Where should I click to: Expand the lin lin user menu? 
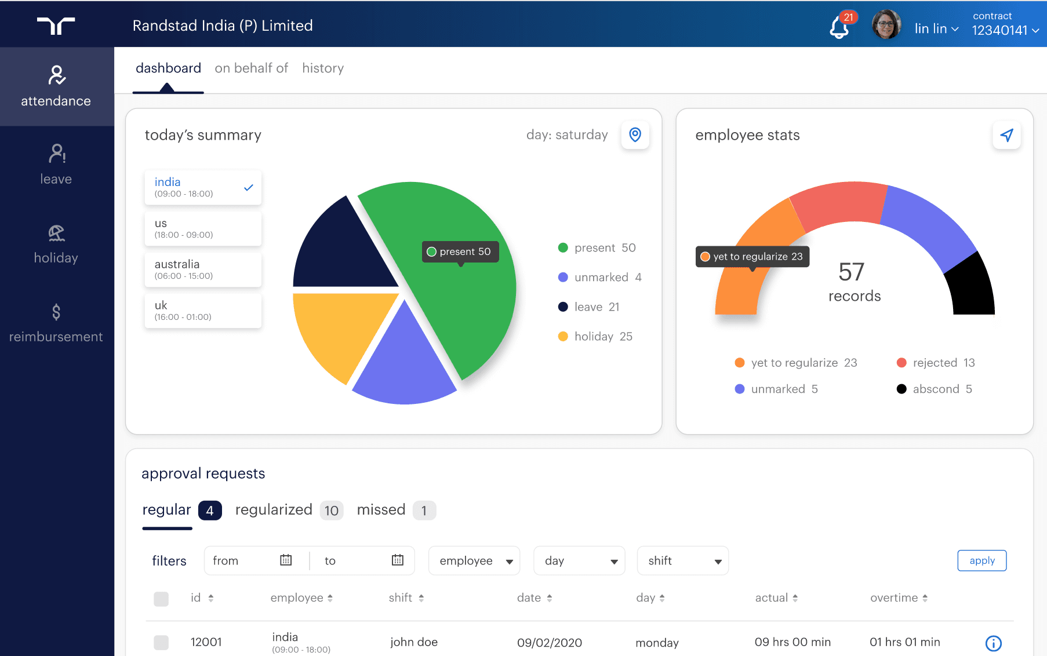point(936,28)
